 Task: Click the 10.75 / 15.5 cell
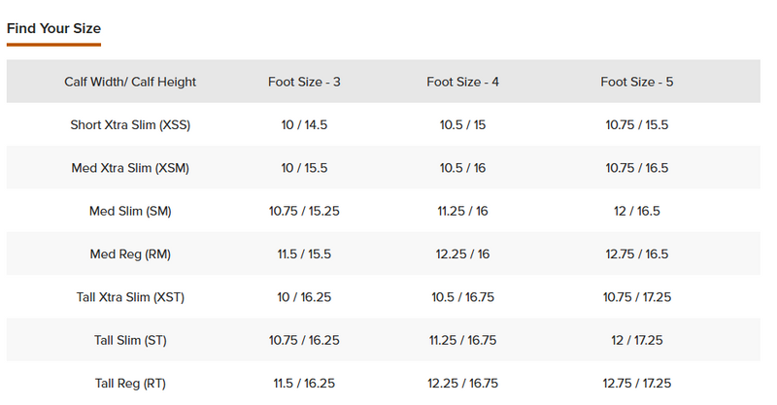(637, 125)
